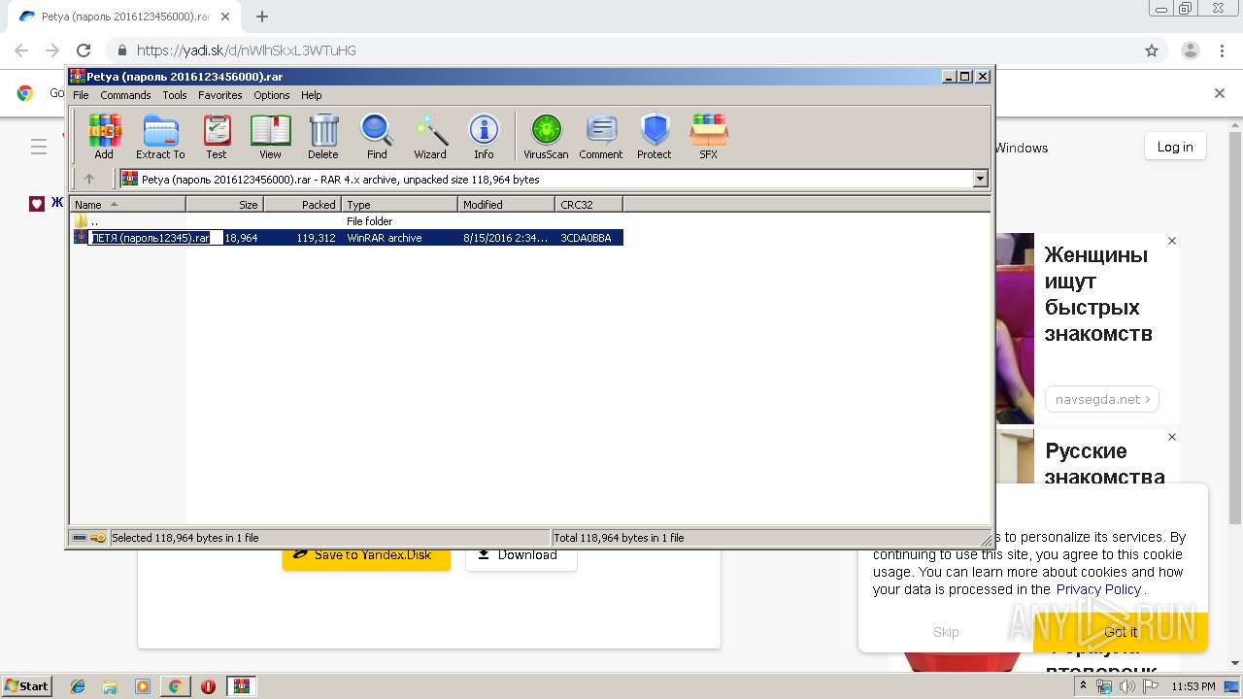Dismiss the Chrome notification bar
1243x699 pixels.
point(1220,93)
